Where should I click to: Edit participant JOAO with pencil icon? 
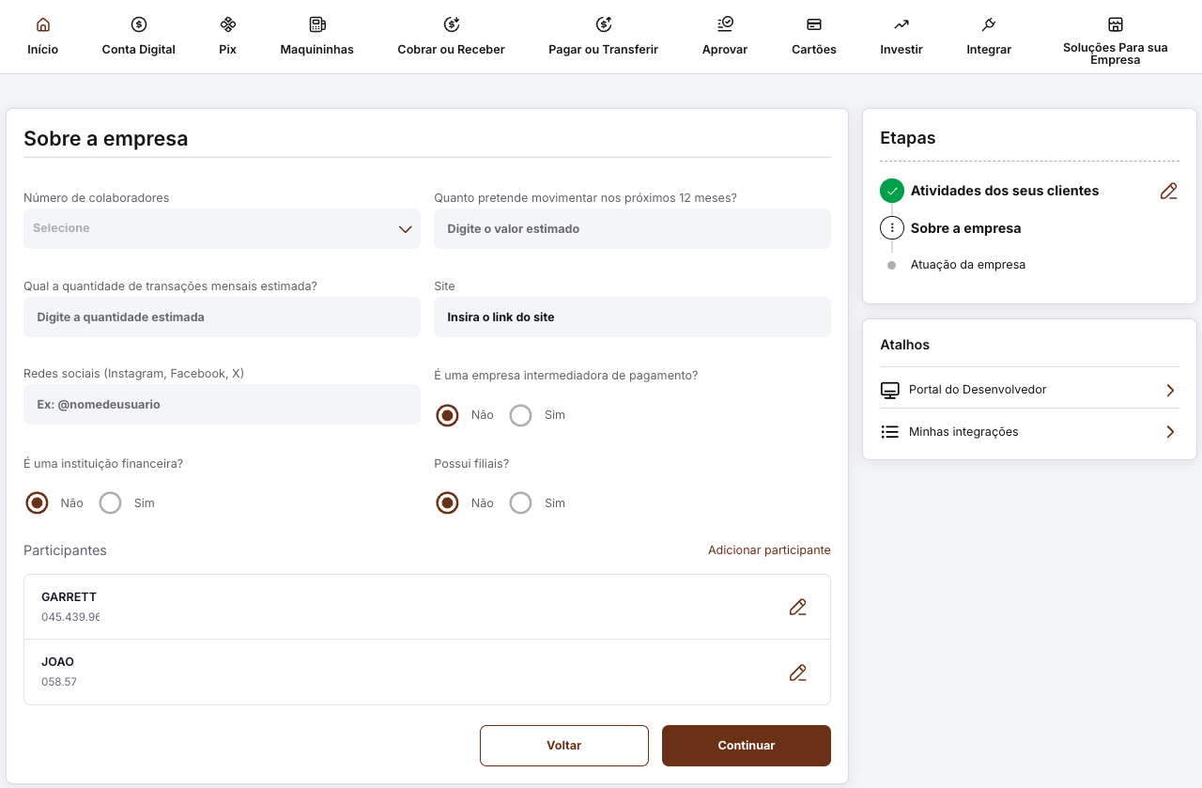(798, 672)
